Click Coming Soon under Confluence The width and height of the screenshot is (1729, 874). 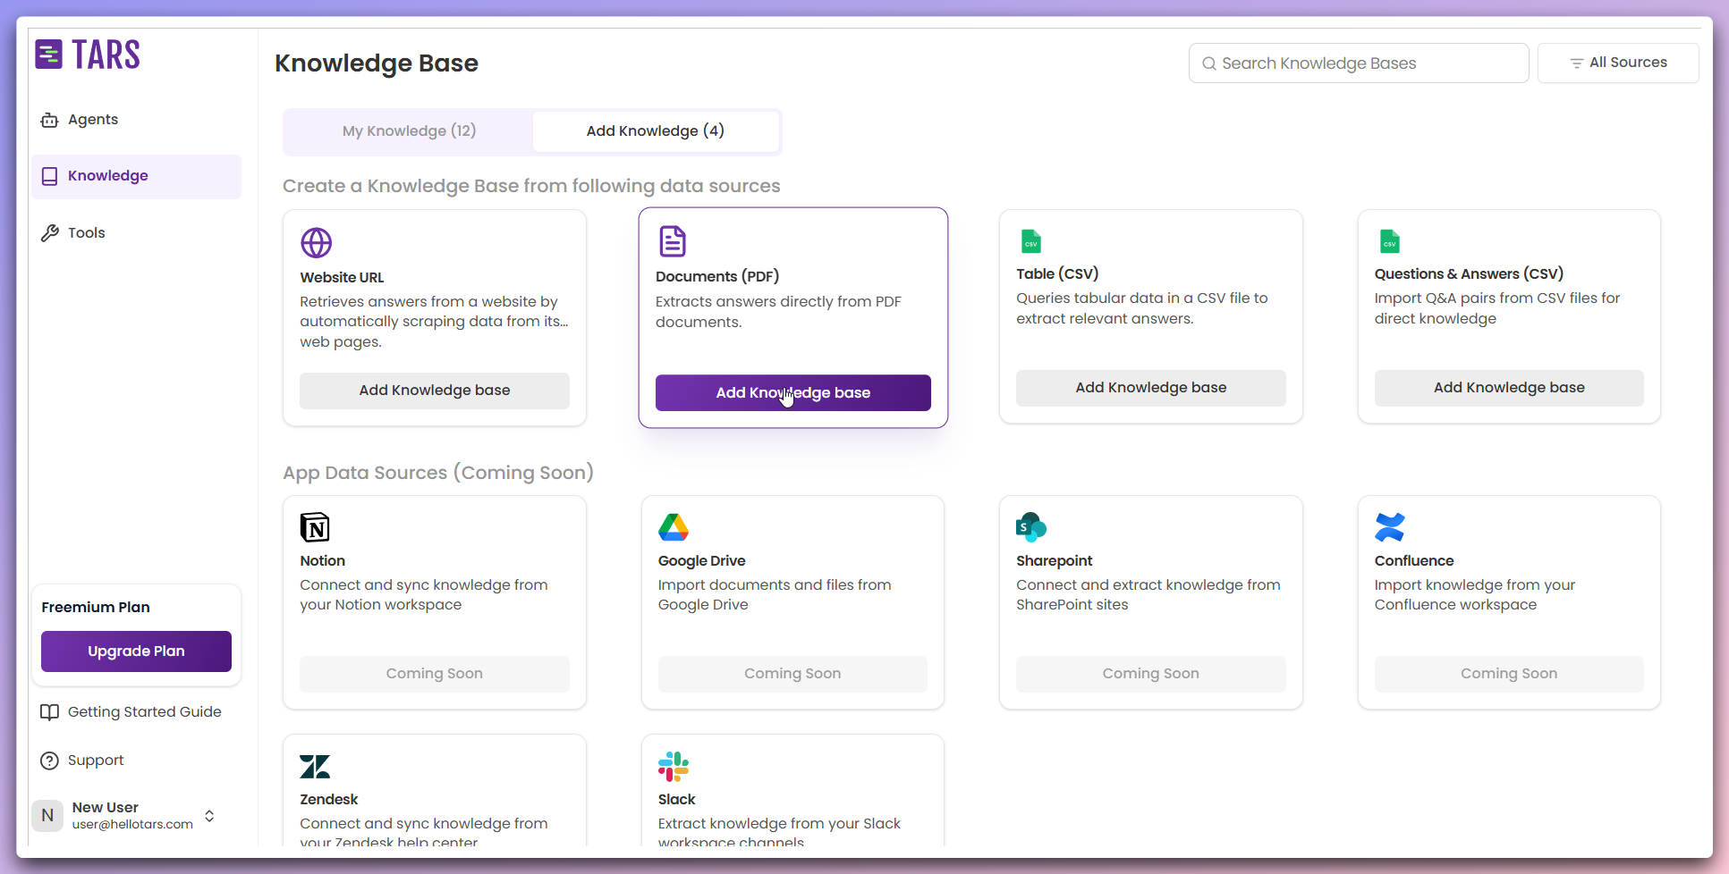(x=1509, y=674)
